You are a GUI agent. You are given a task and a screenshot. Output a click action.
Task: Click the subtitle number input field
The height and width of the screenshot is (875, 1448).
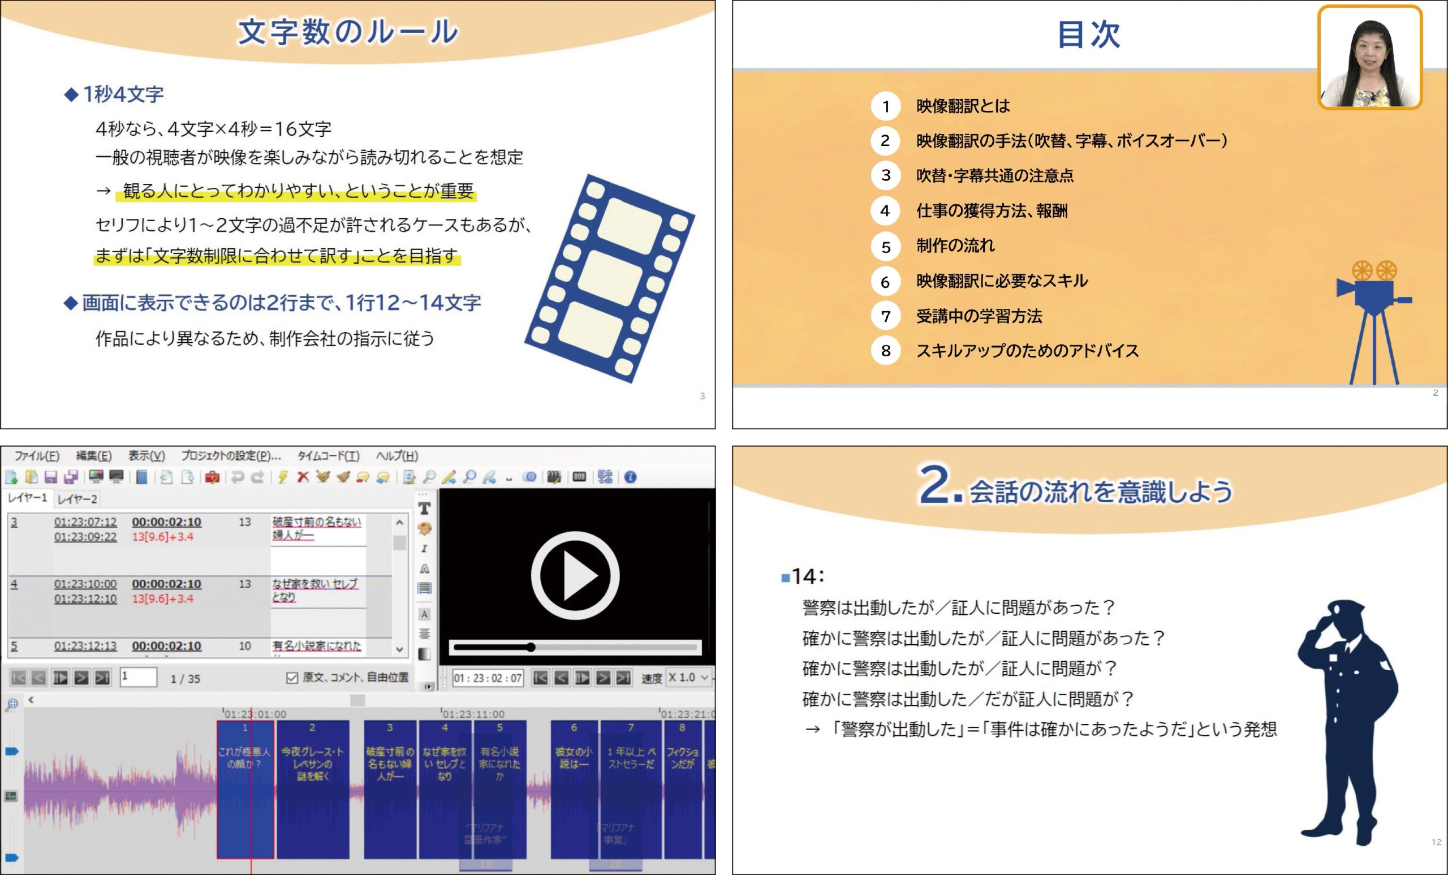click(x=138, y=677)
